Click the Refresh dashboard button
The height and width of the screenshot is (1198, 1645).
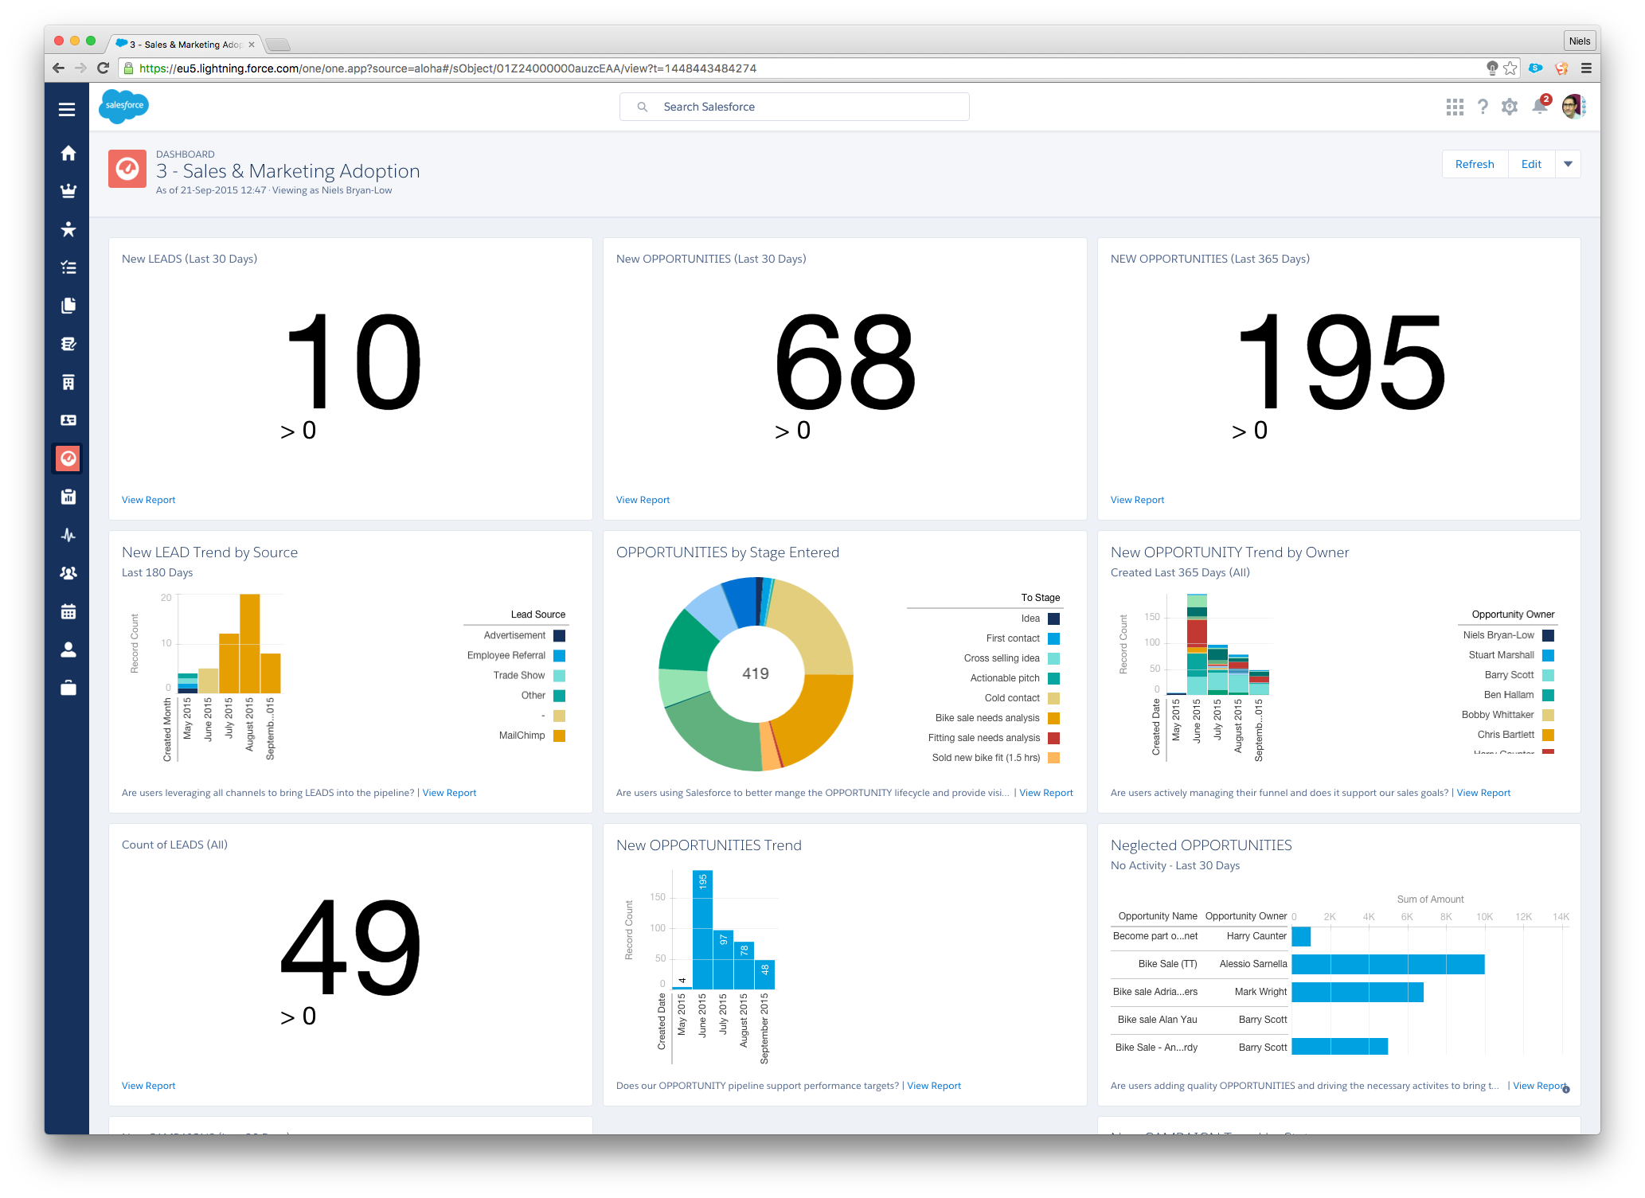1474,164
